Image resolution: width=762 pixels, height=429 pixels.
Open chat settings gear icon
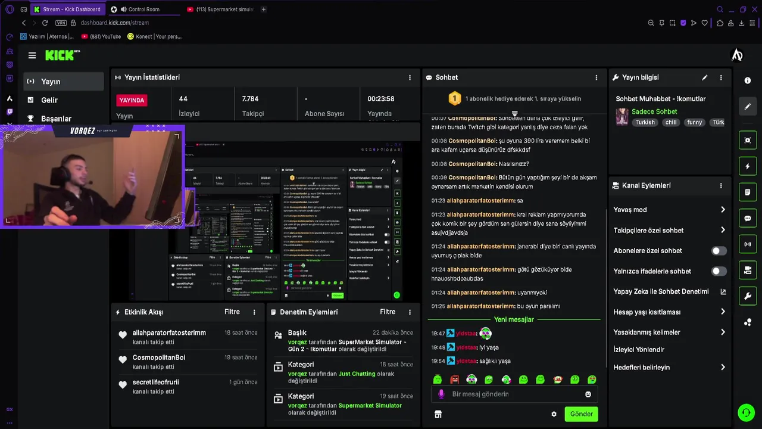[x=554, y=414]
